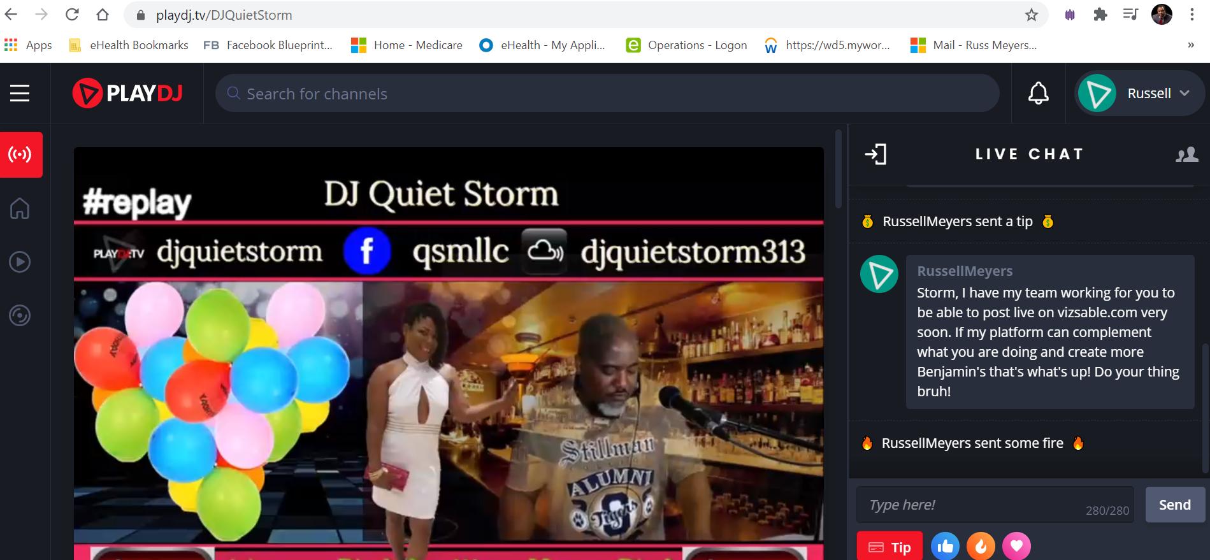Bookmark this page with the star
Viewport: 1210px width, 560px height.
(1032, 15)
